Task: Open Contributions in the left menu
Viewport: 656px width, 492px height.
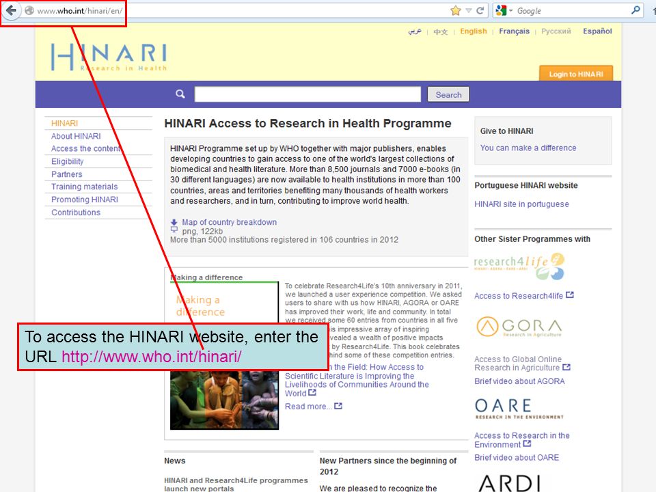Action: [x=76, y=212]
